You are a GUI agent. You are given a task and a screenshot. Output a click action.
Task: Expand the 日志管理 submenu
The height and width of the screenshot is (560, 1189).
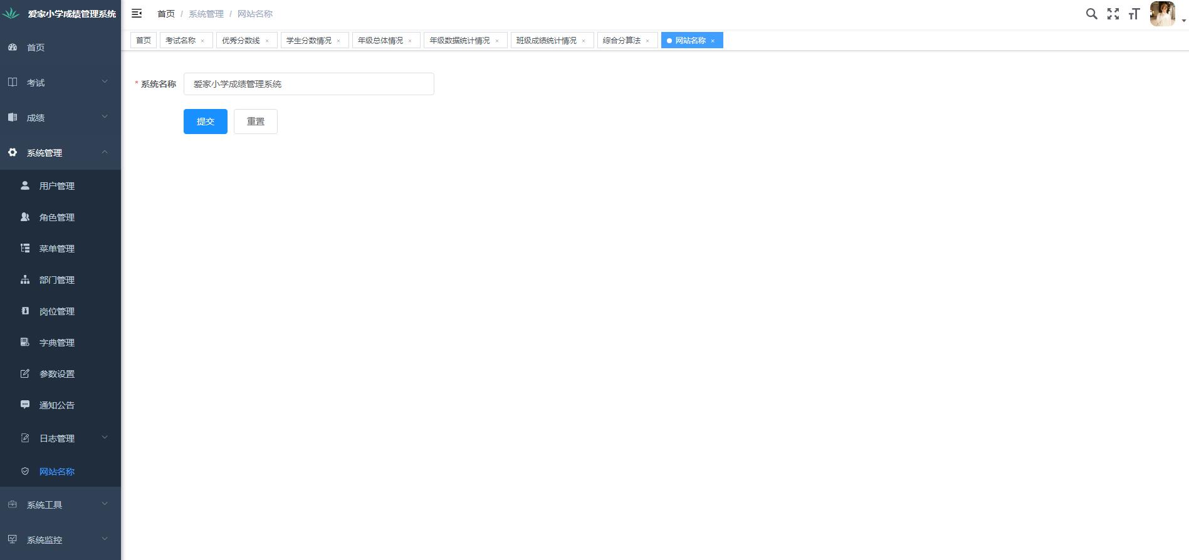60,438
